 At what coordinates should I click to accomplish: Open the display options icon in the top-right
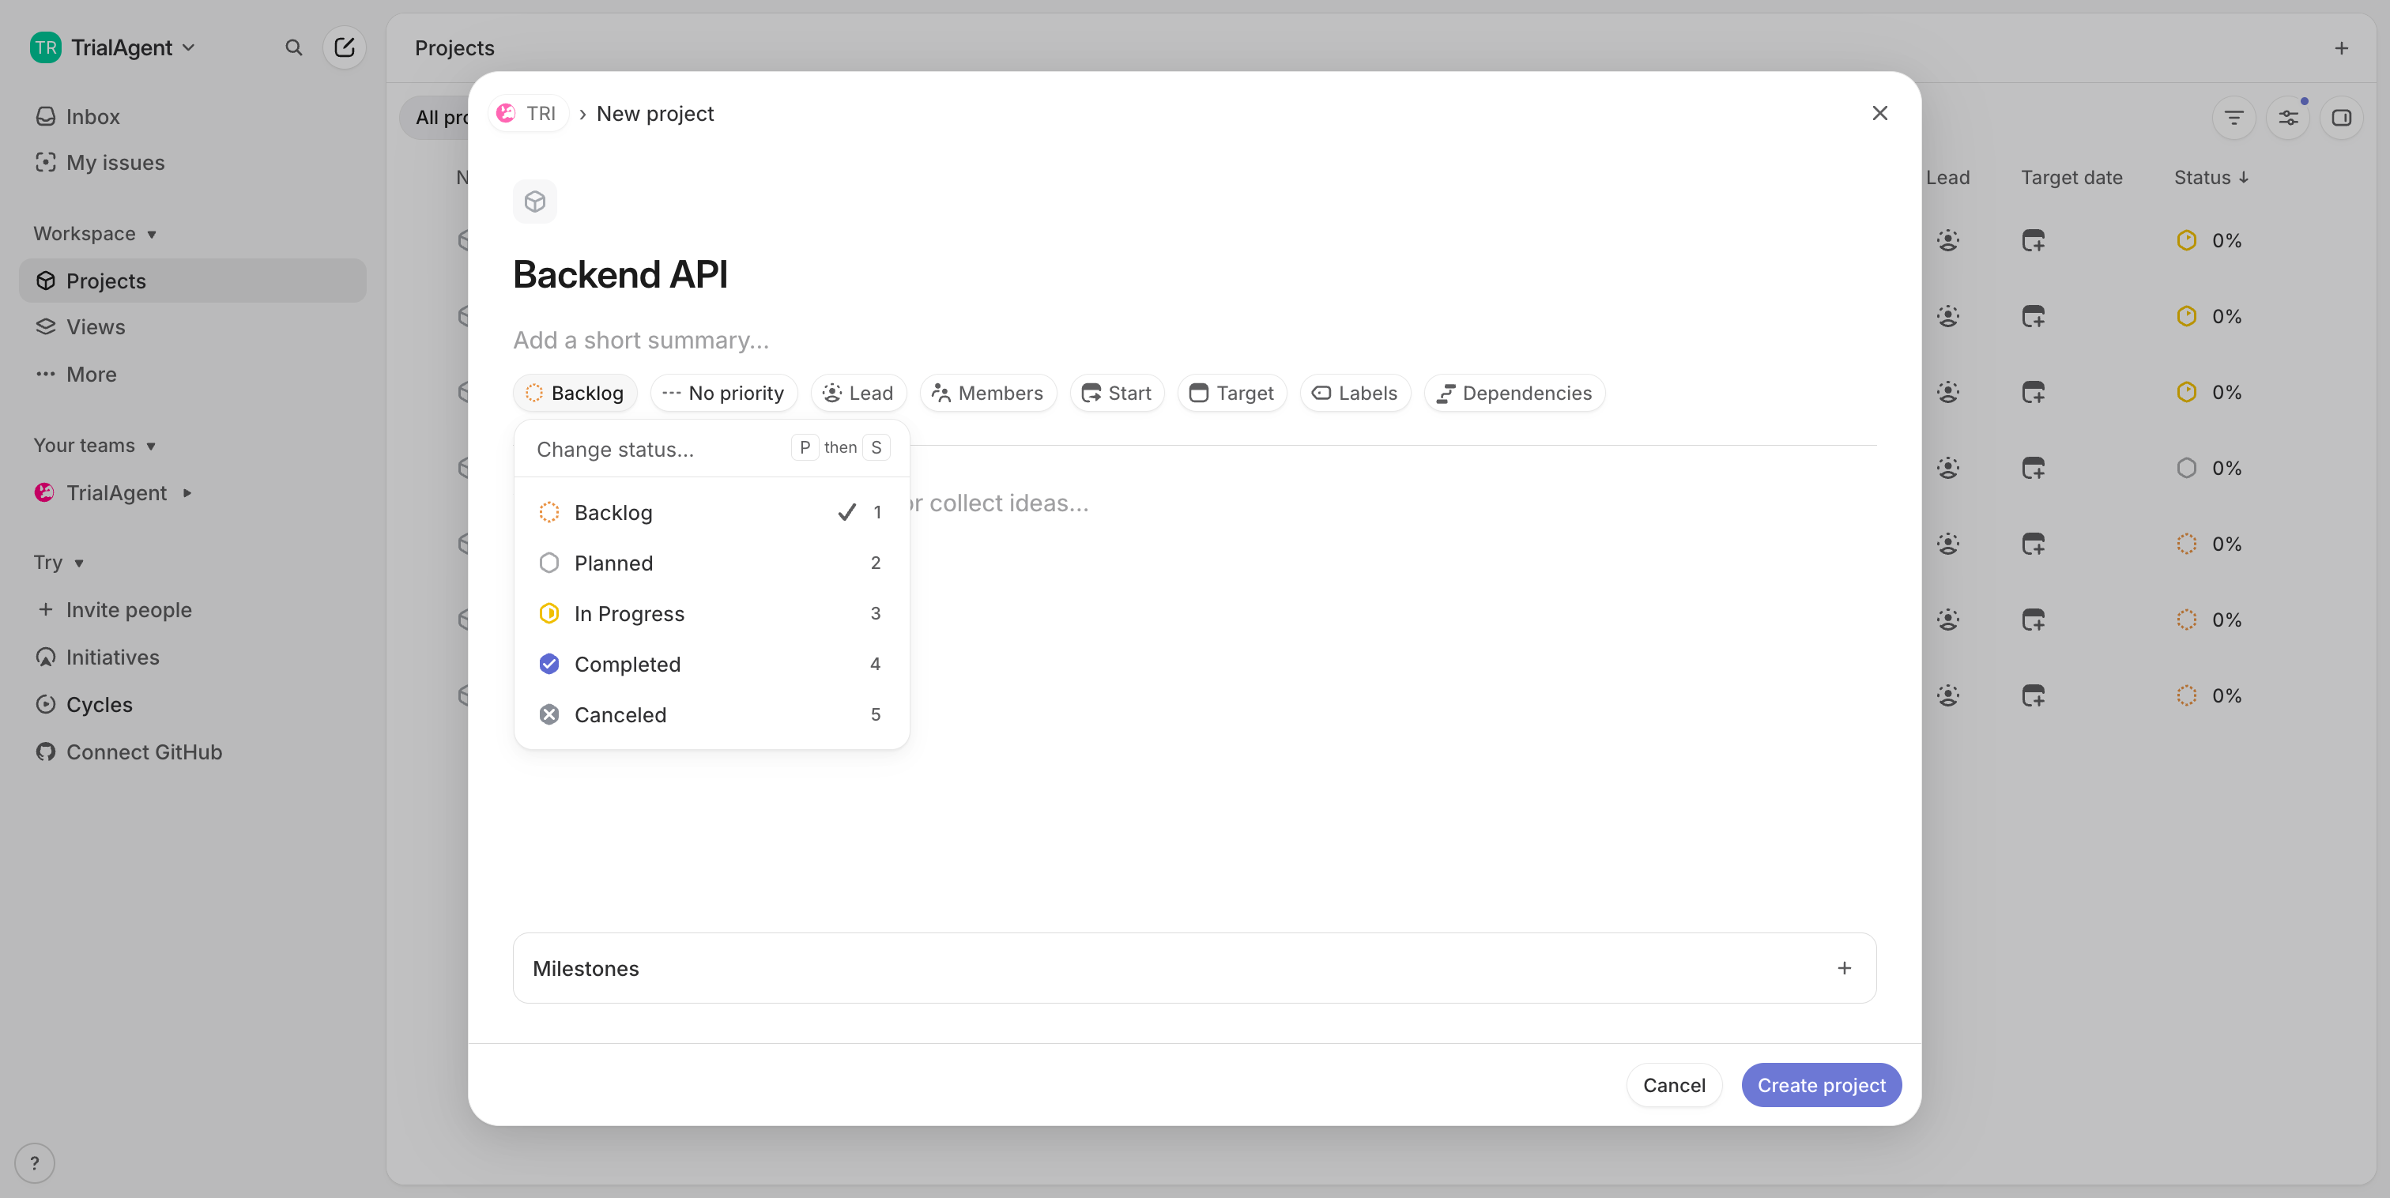pos(2289,117)
